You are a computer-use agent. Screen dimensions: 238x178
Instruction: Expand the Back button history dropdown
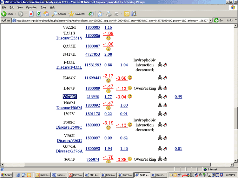[15, 14]
